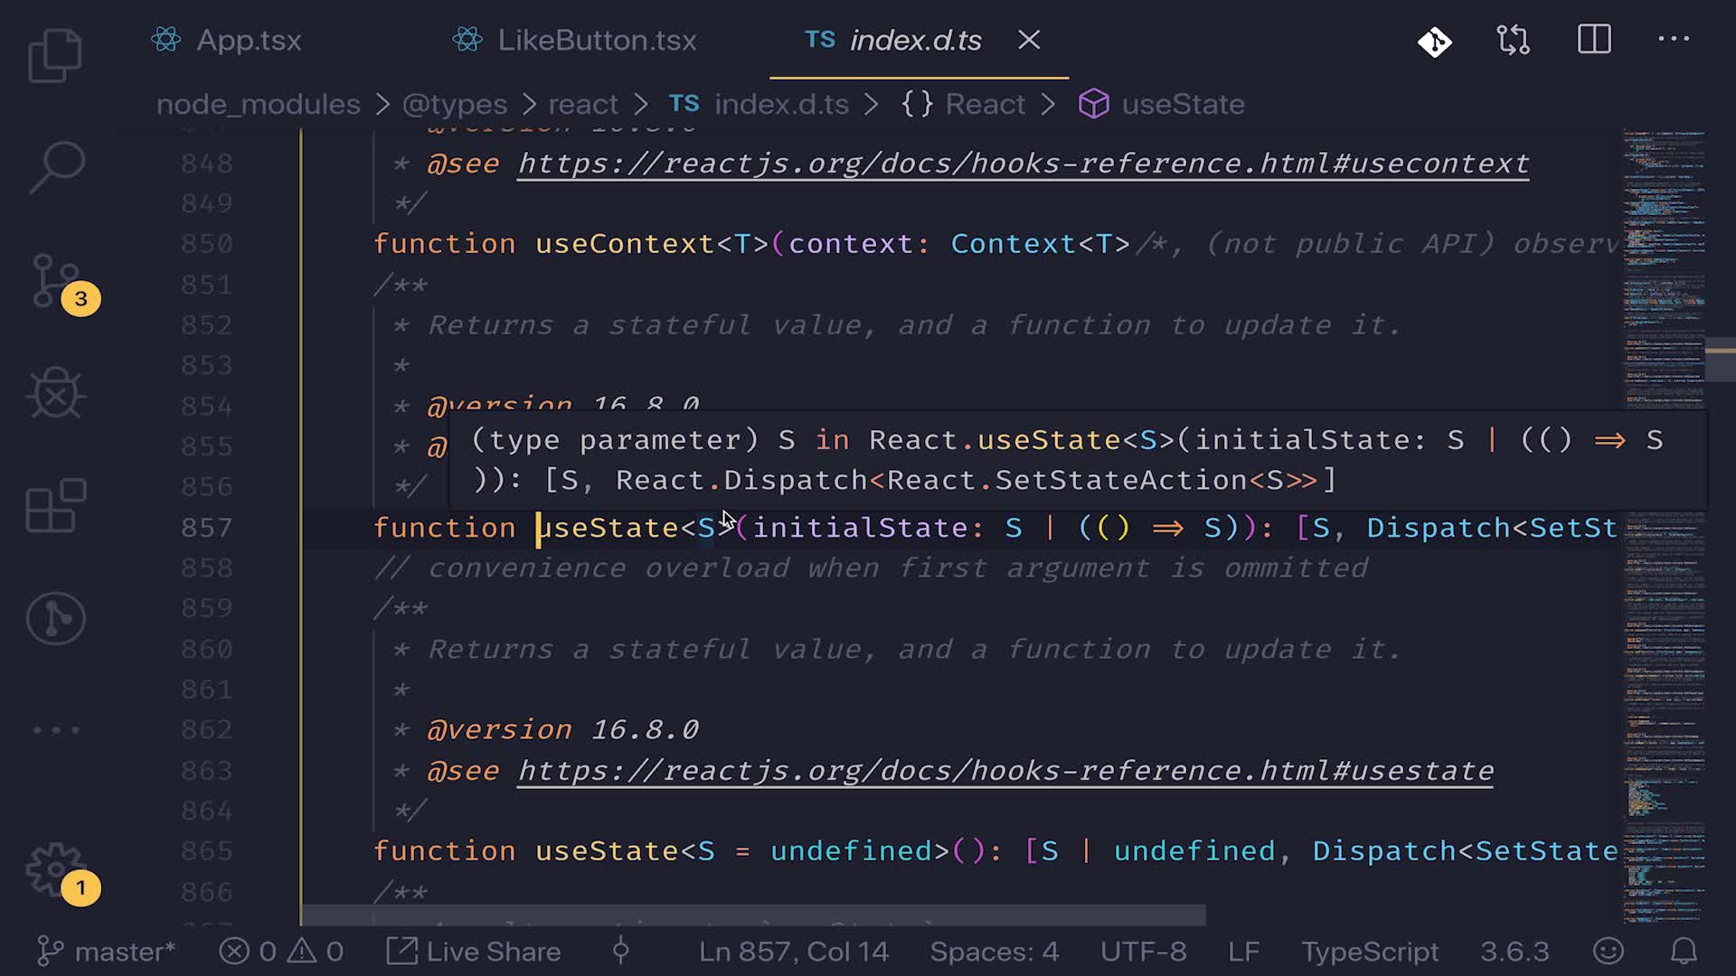Open the Extensions view
The width and height of the screenshot is (1736, 976).
click(x=56, y=506)
